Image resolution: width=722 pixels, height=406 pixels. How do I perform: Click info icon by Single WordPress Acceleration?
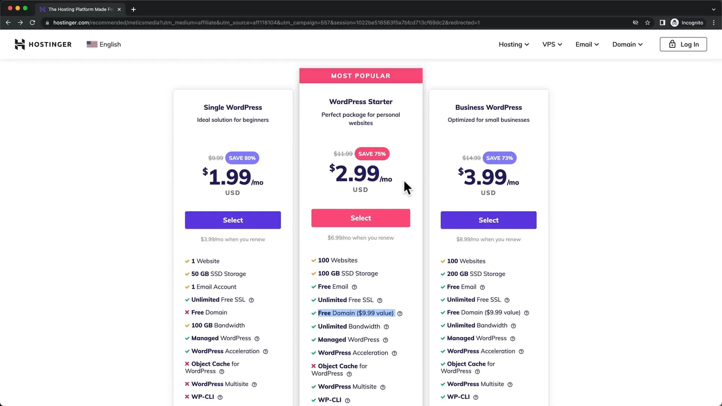[265, 351]
